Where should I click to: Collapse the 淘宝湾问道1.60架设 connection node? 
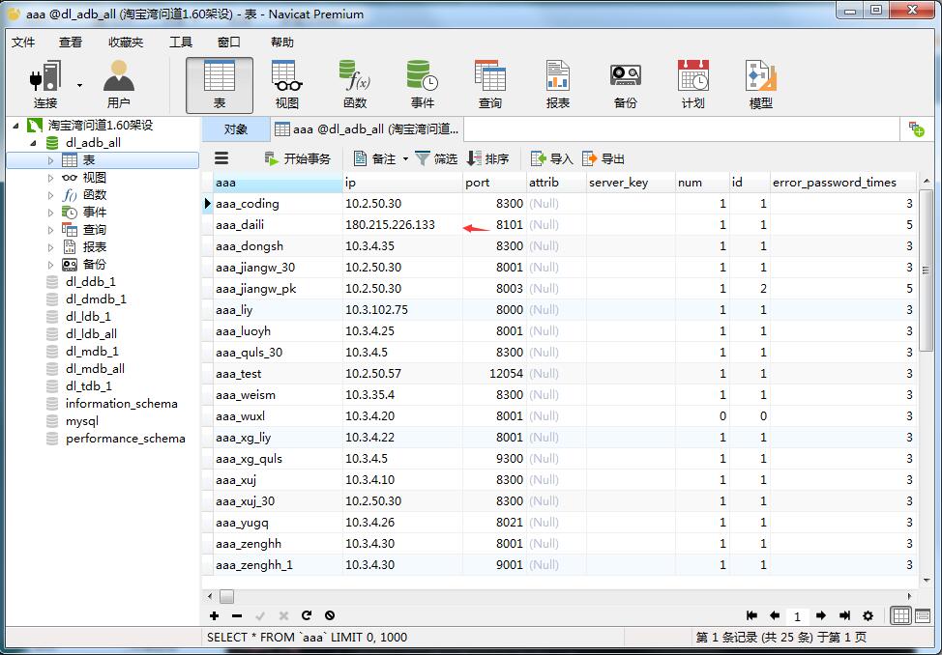pos(15,126)
